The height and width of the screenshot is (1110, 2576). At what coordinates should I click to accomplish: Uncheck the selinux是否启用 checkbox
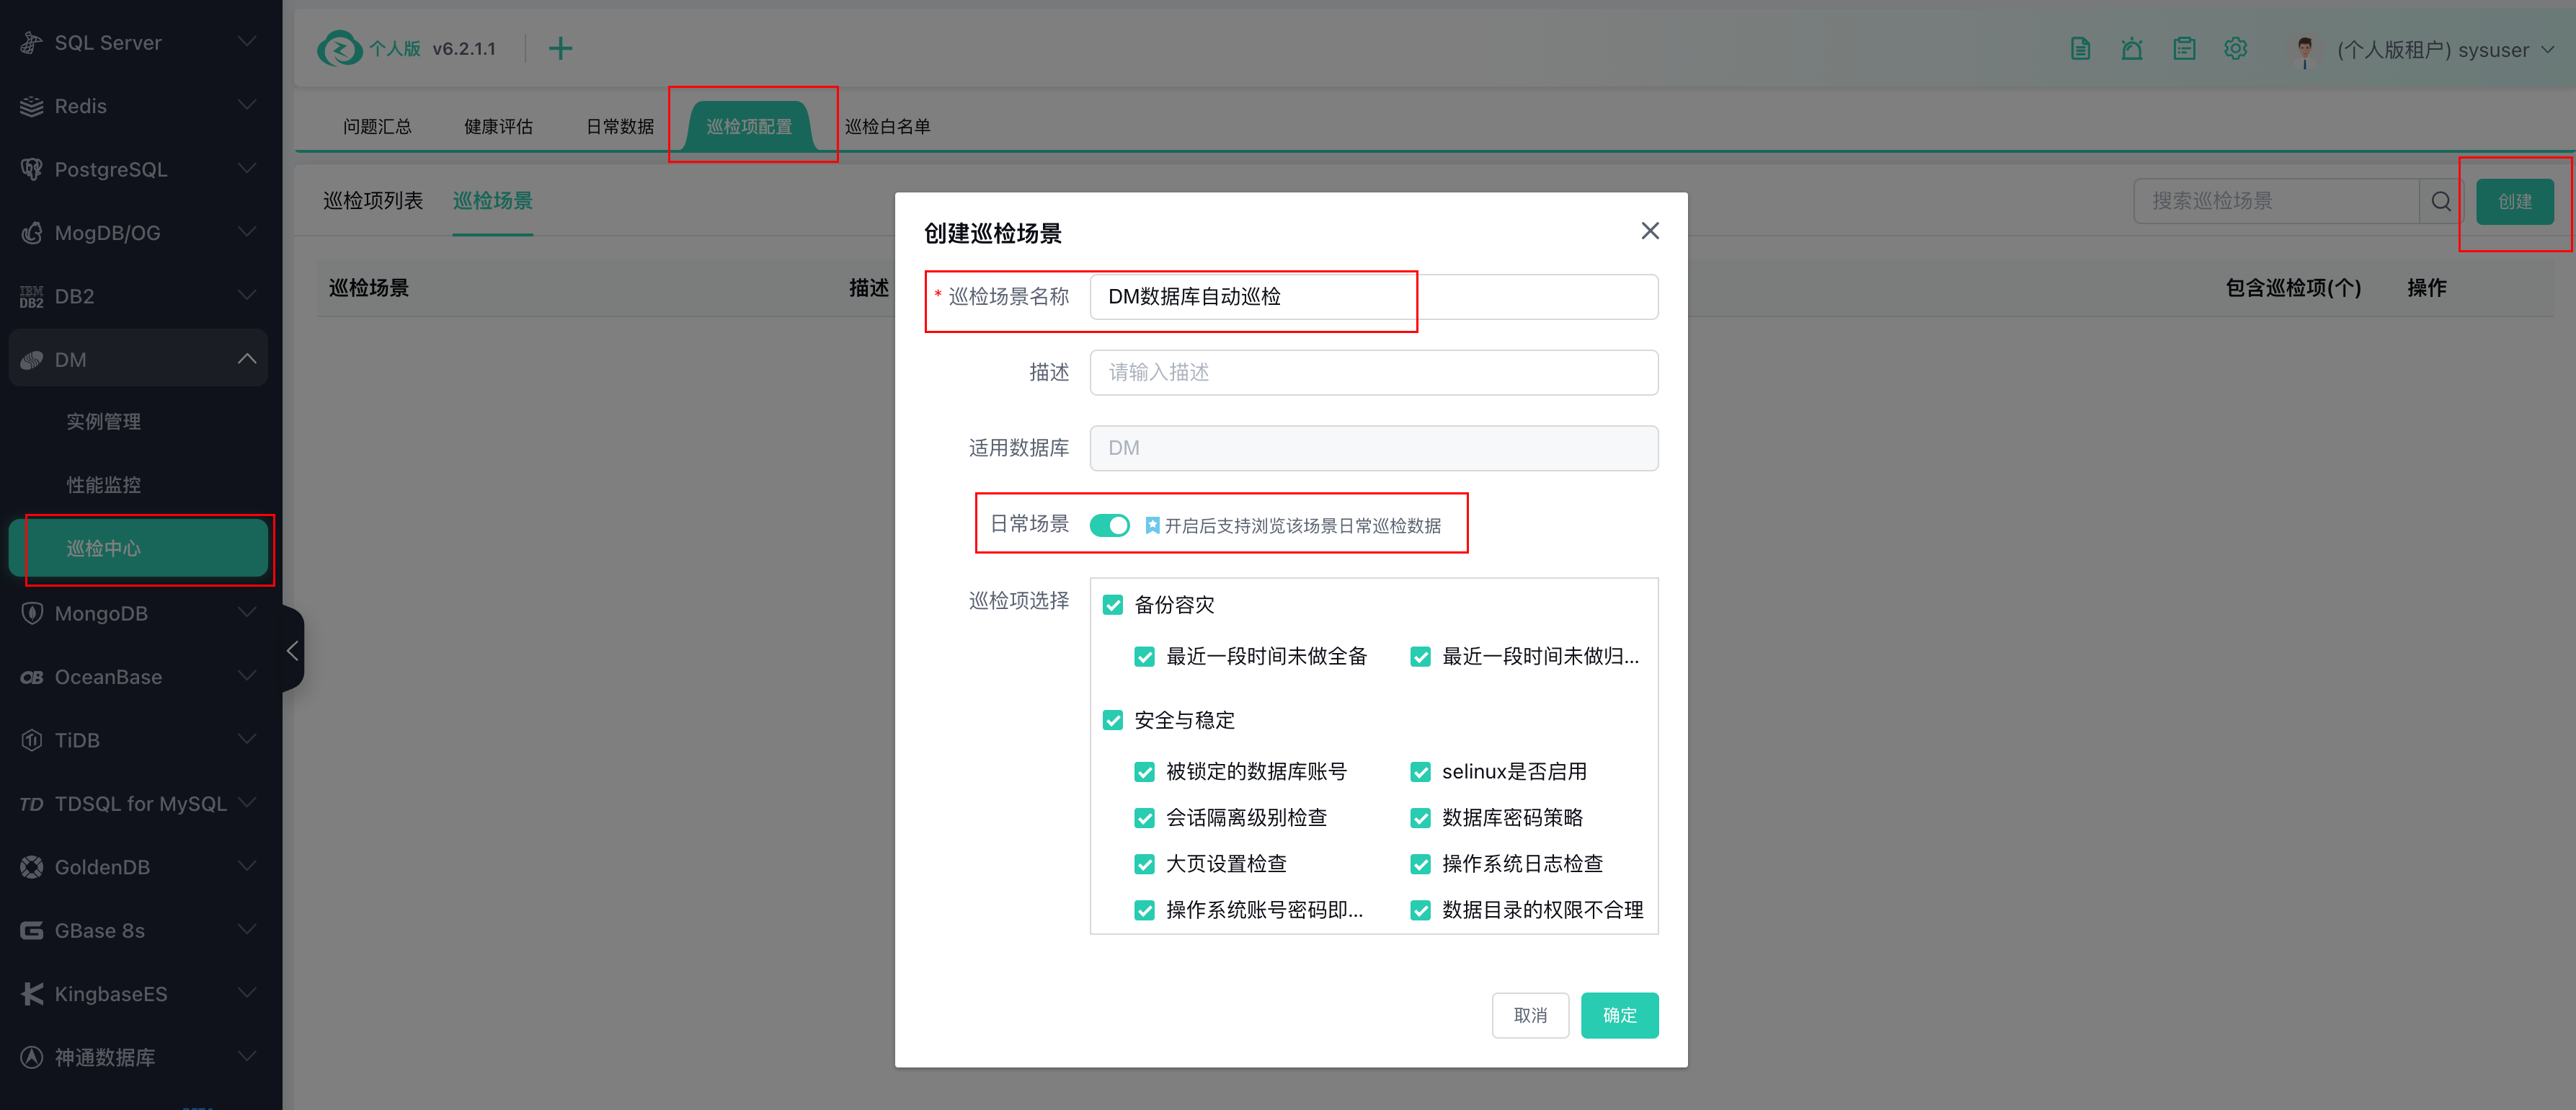coord(1420,772)
